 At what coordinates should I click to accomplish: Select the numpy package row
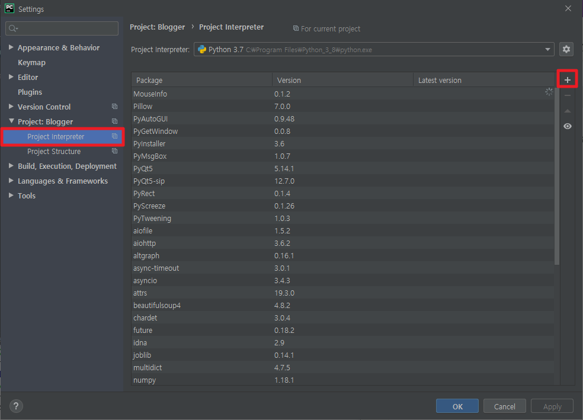[343, 380]
